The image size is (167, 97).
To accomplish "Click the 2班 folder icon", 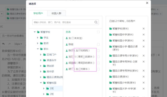I will point(47,94).
